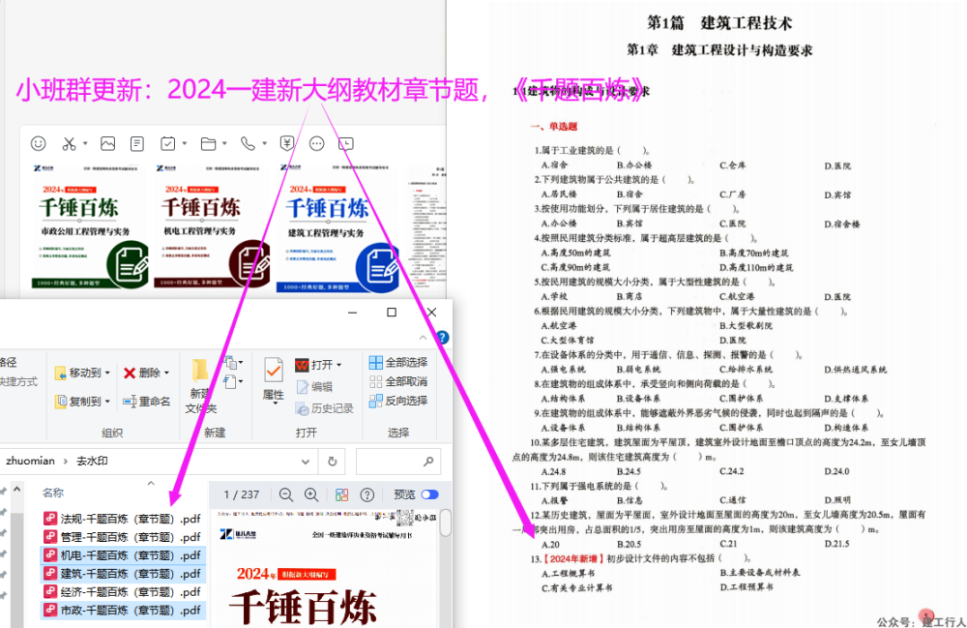Start a call with the phone icon
The image size is (967, 628).
pyautogui.click(x=248, y=144)
